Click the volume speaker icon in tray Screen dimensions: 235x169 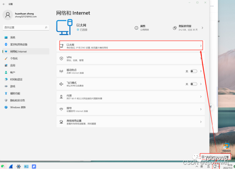218,166
